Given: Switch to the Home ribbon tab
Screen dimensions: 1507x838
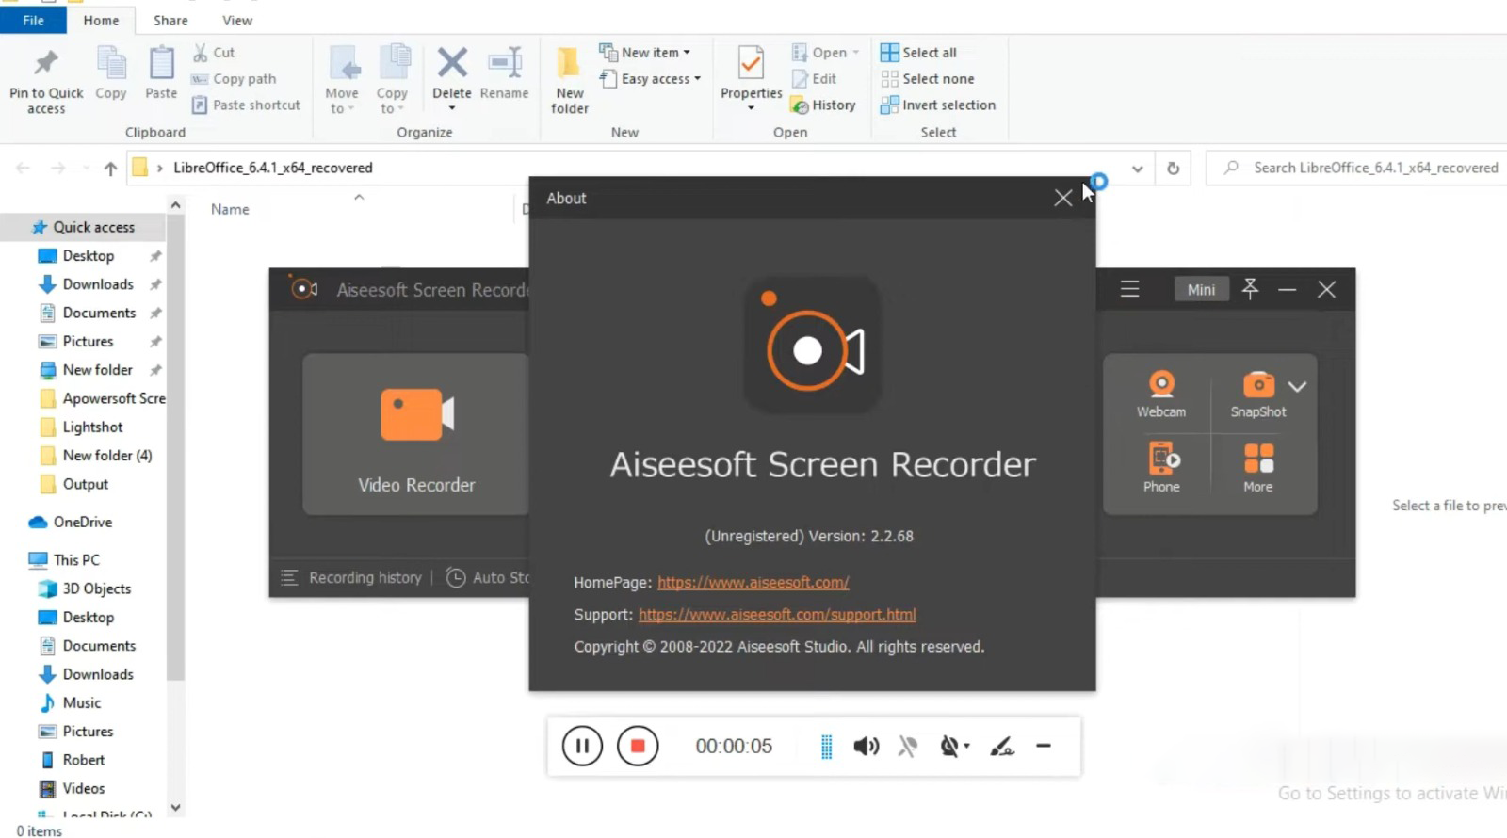Looking at the screenshot, I should pyautogui.click(x=101, y=20).
